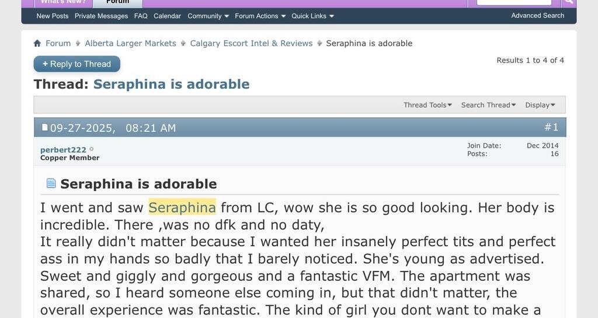Click the document icon beside the post title
The height and width of the screenshot is (318, 598).
[51, 183]
